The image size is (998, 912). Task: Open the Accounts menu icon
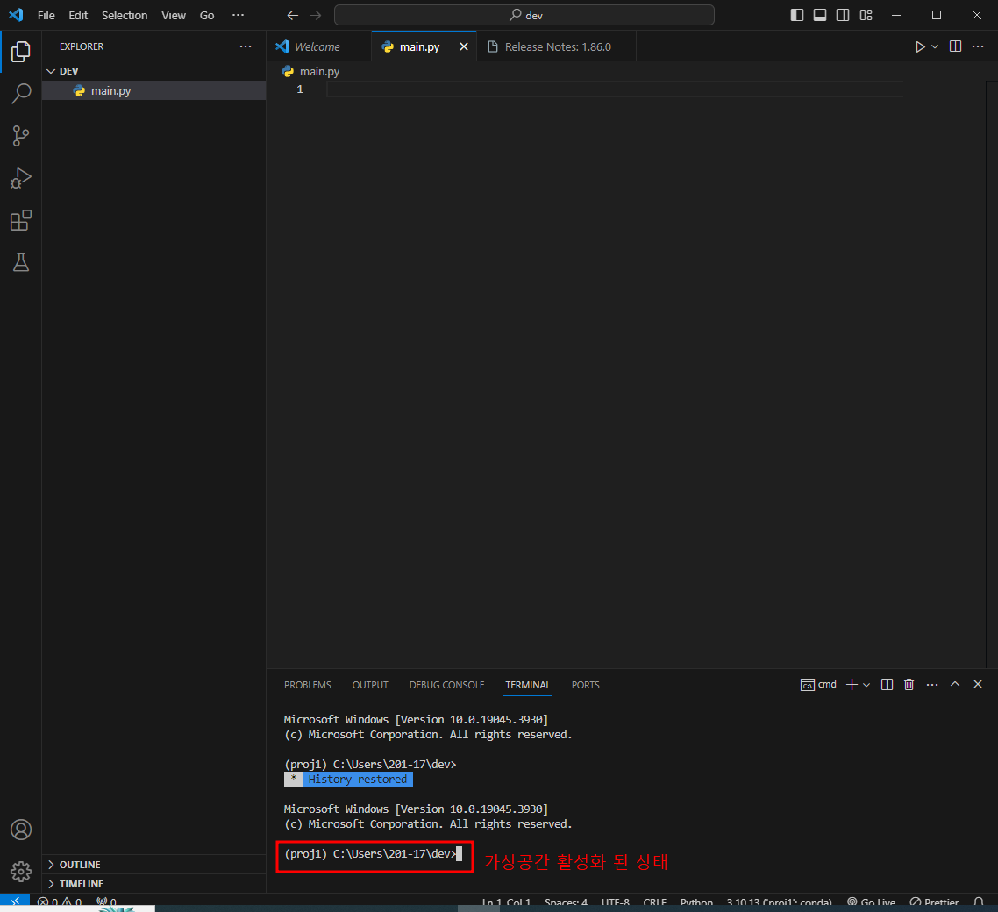pos(20,830)
